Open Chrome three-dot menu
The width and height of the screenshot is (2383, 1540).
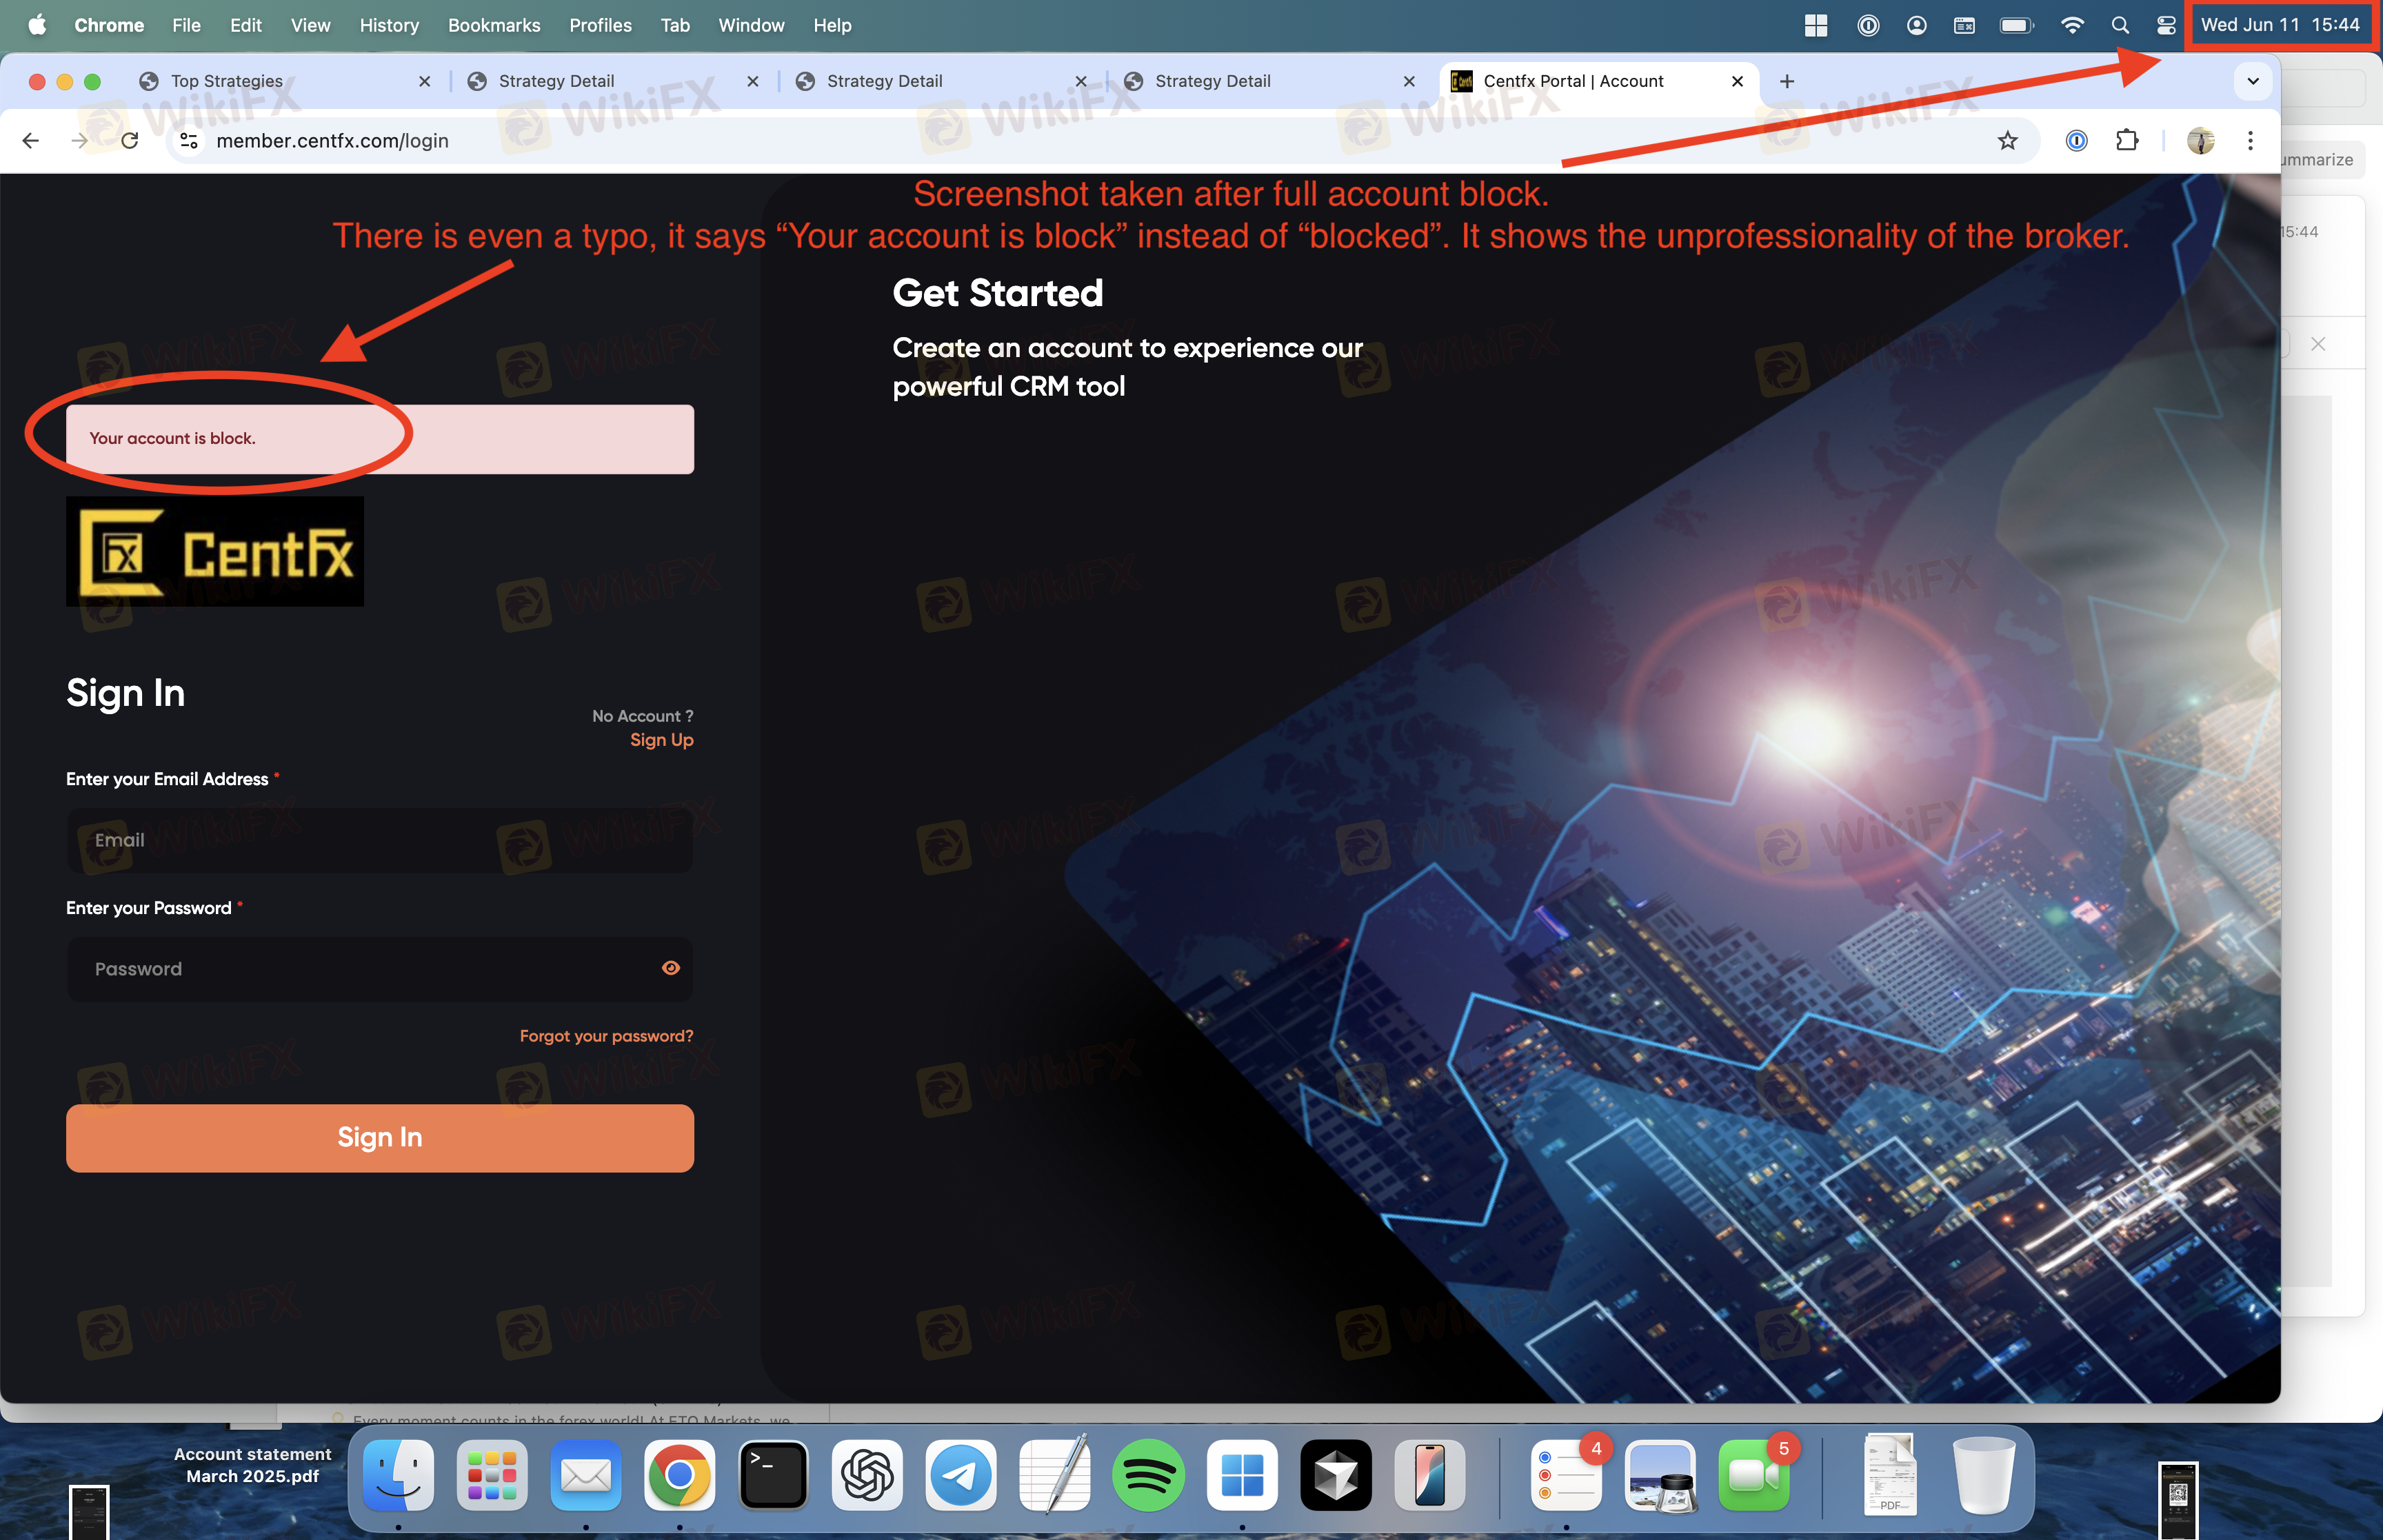(2250, 141)
